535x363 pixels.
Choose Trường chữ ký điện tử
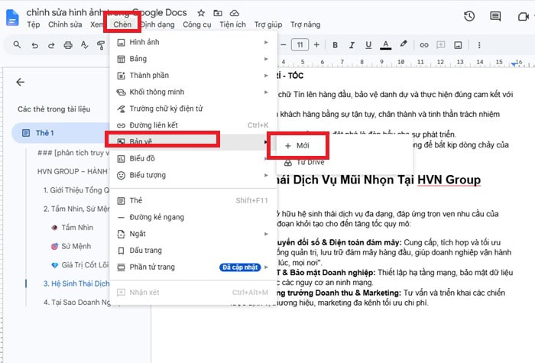[193, 109]
